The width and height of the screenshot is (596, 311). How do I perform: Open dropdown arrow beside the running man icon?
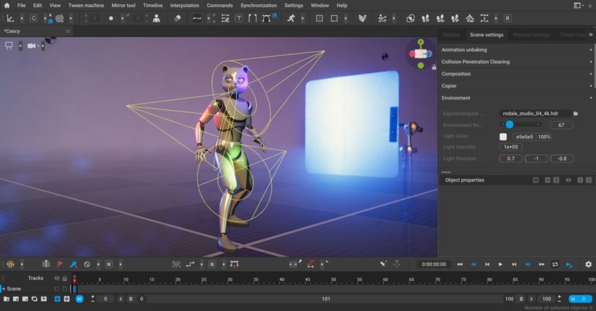[x=303, y=18]
